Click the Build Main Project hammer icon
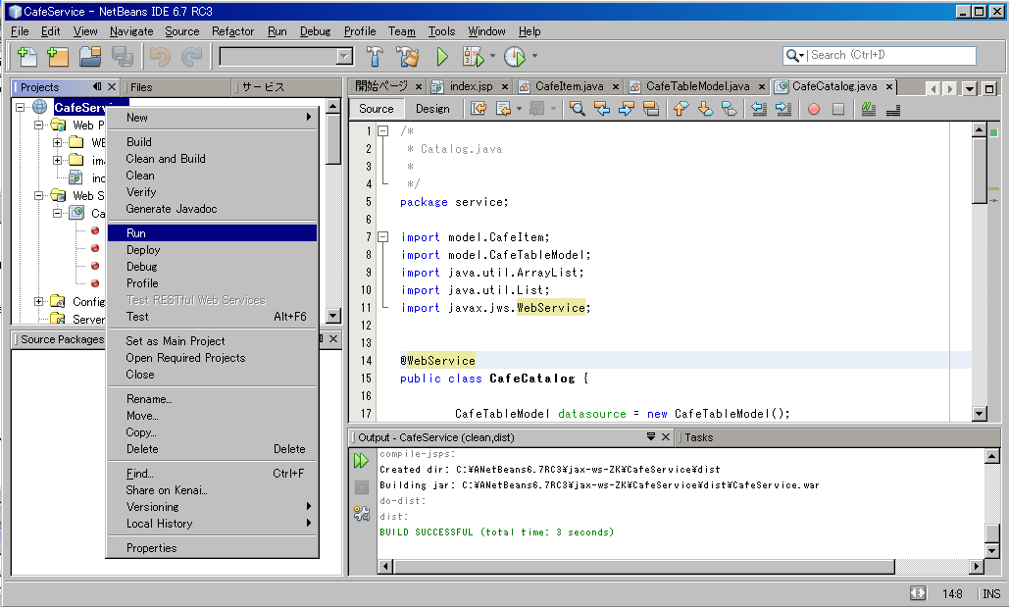Image resolution: width=1009 pixels, height=607 pixels. (x=375, y=57)
